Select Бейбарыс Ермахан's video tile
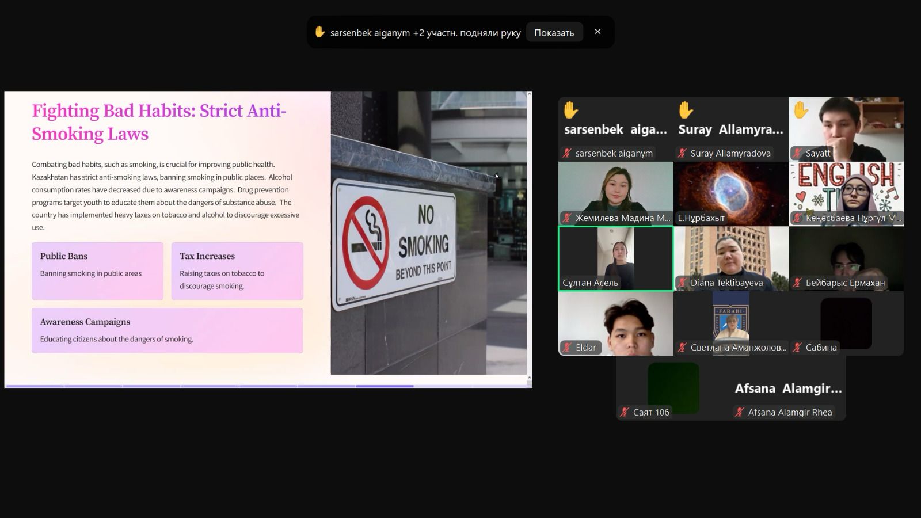This screenshot has width=921, height=518. [x=846, y=258]
